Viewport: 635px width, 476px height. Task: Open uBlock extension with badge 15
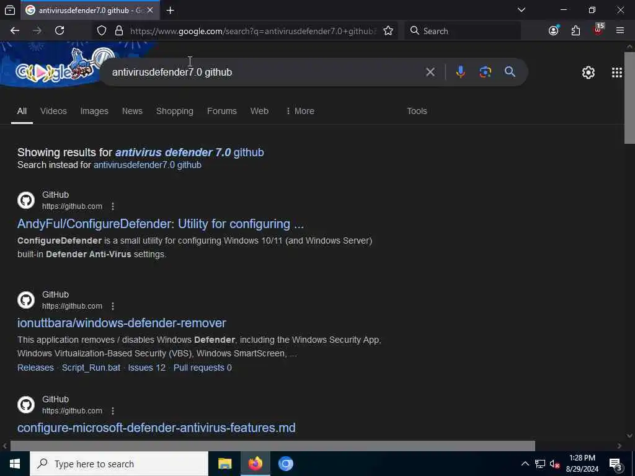(598, 30)
